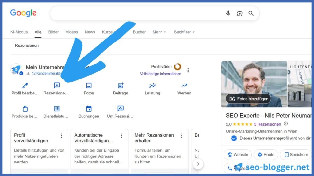Click the business rocket profile logo
The image size is (314, 176).
coord(17,69)
